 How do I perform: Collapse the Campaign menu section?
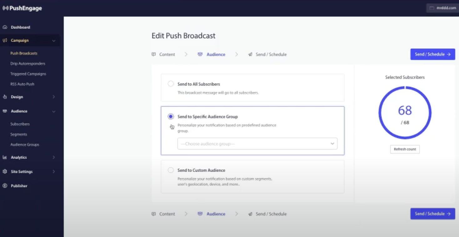click(x=53, y=40)
